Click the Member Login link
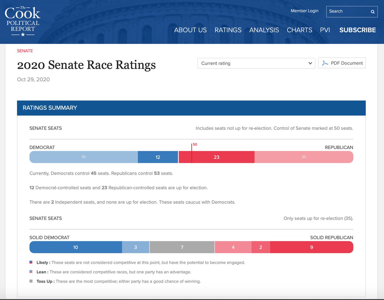The height and width of the screenshot is (300, 384). click(x=305, y=11)
